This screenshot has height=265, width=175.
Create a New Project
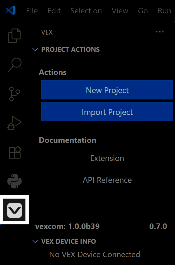(x=107, y=90)
